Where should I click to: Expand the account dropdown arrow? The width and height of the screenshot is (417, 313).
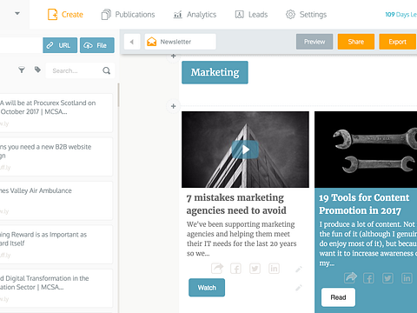click(x=17, y=13)
